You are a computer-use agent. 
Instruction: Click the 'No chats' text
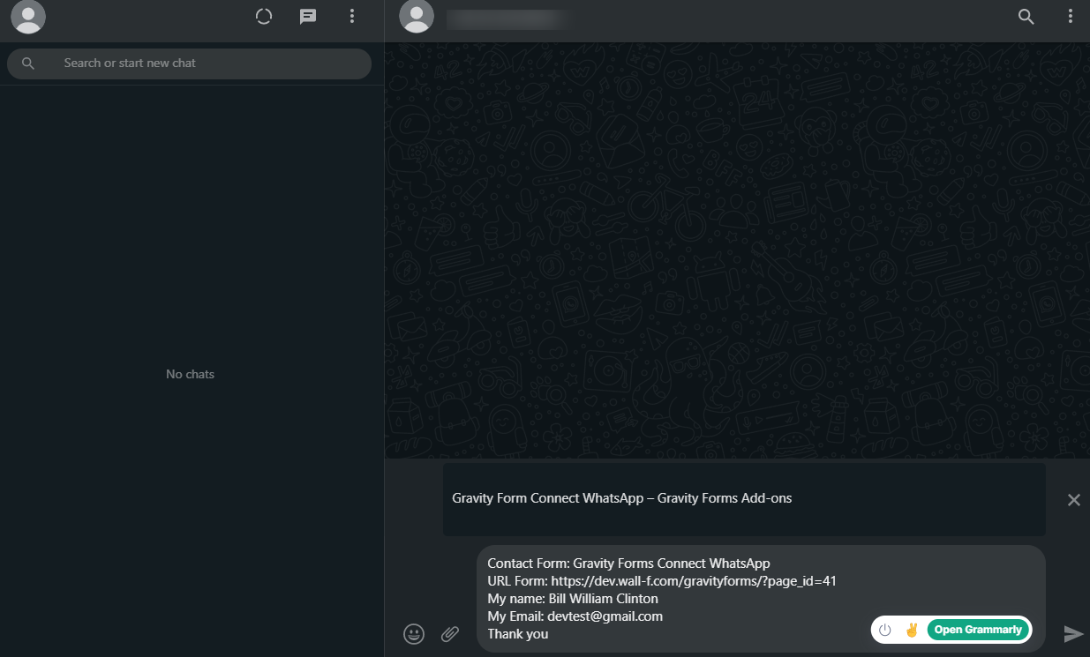pos(190,375)
